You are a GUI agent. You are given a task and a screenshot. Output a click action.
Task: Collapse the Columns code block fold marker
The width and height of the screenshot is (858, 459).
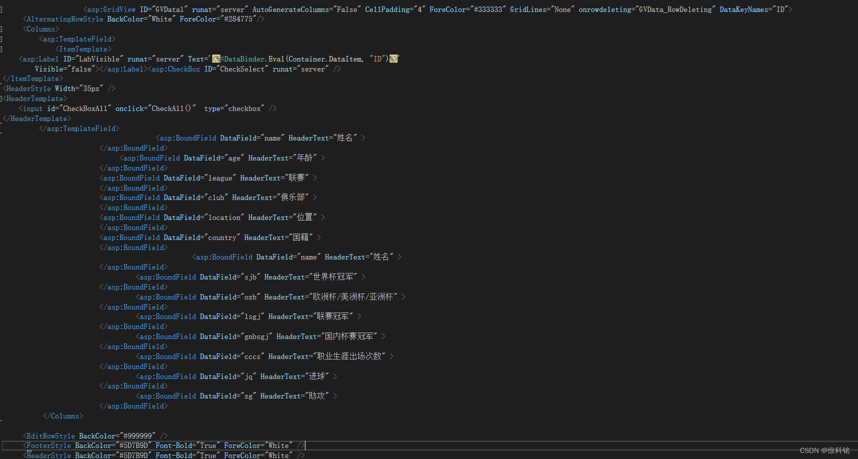(x=1, y=28)
